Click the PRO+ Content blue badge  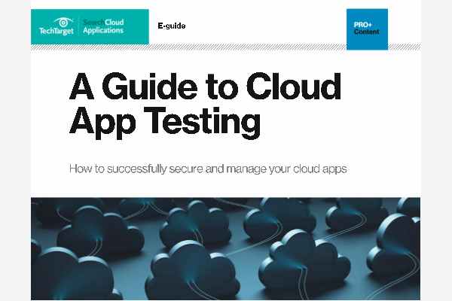tap(367, 29)
